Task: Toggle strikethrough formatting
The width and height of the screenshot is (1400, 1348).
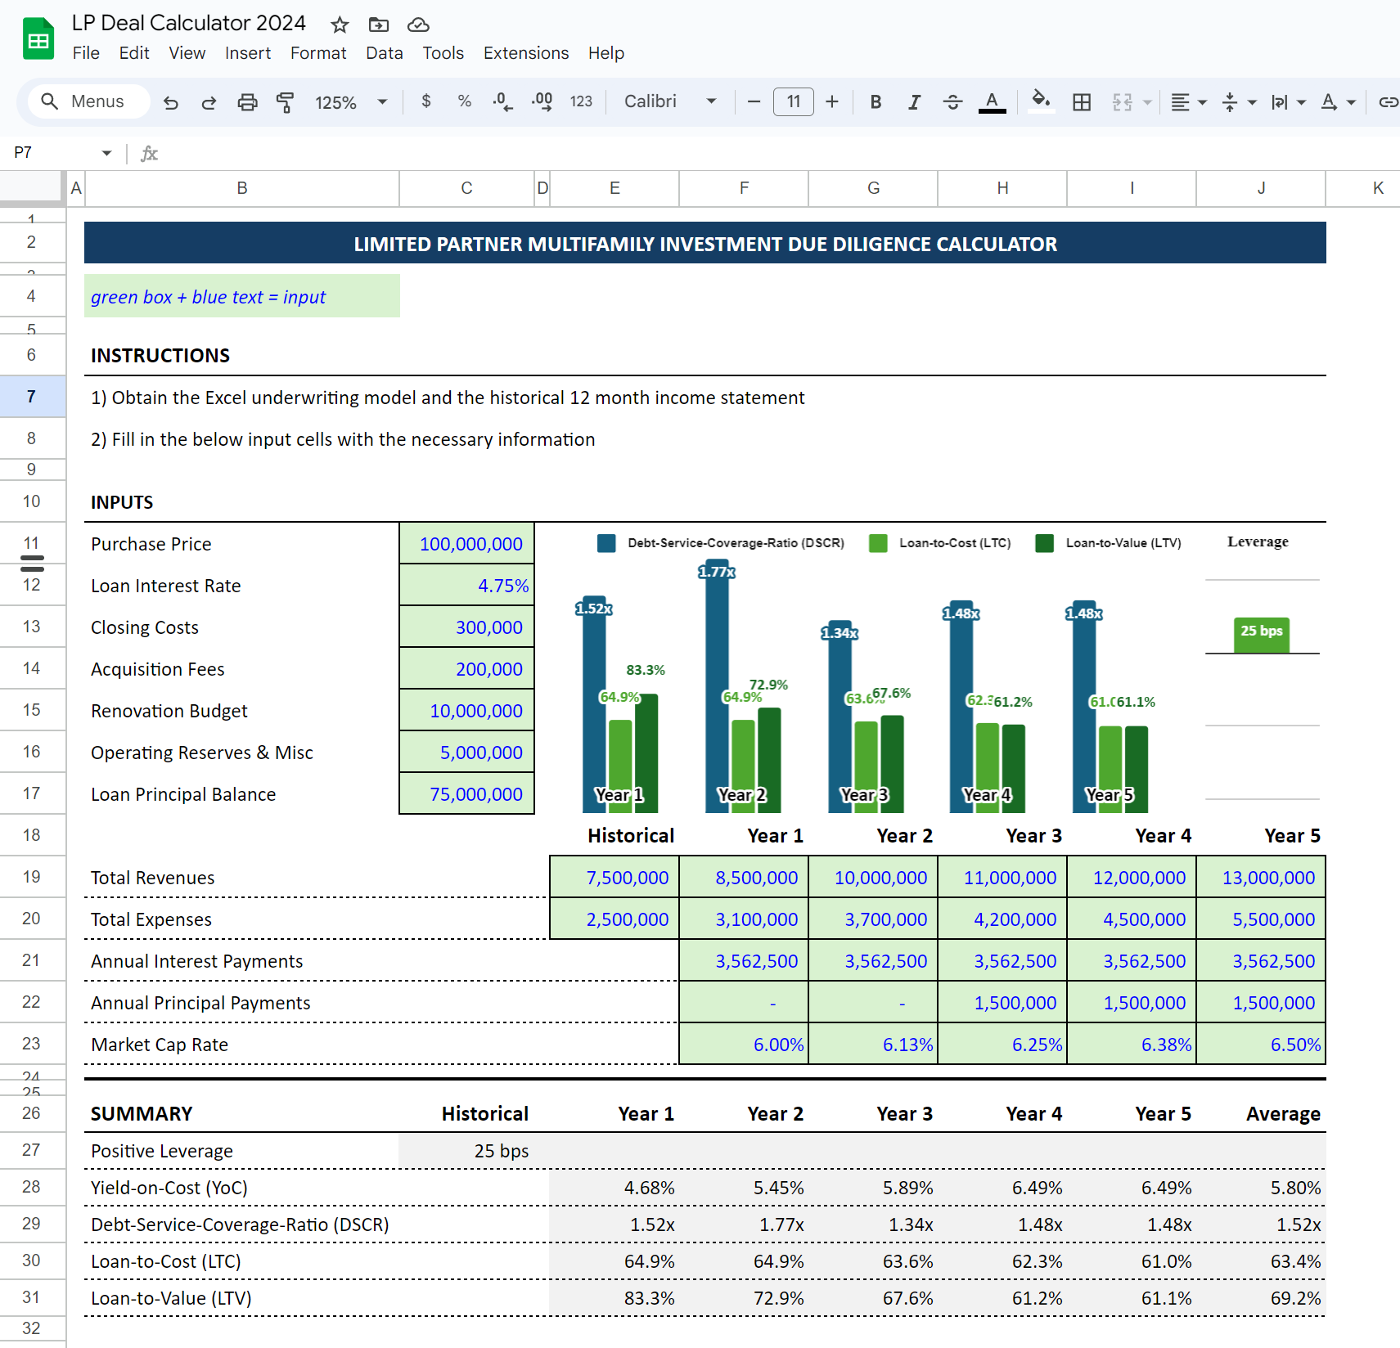Action: 952,101
